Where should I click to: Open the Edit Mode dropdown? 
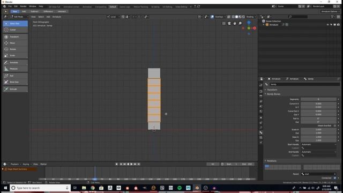point(19,17)
